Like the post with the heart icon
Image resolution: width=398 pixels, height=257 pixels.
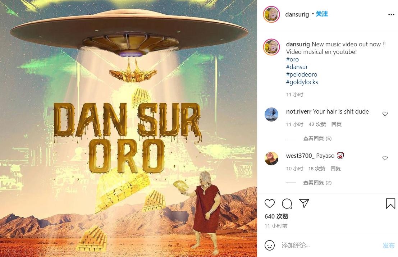[x=270, y=203]
